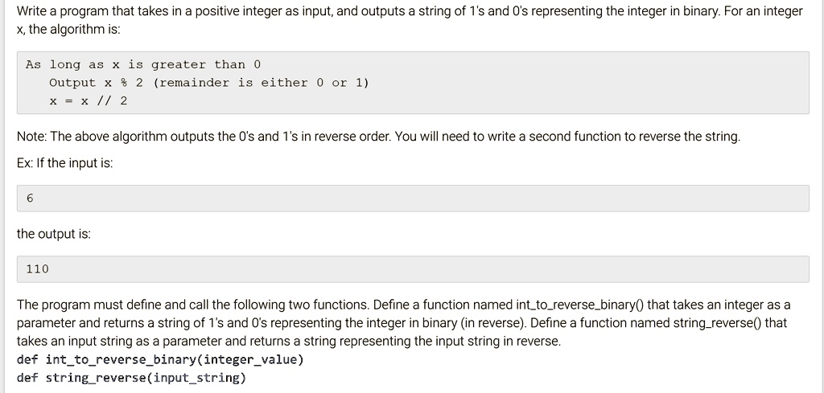Select the "Output x % 2" pseudocode line
824x393 pixels.
point(96,83)
